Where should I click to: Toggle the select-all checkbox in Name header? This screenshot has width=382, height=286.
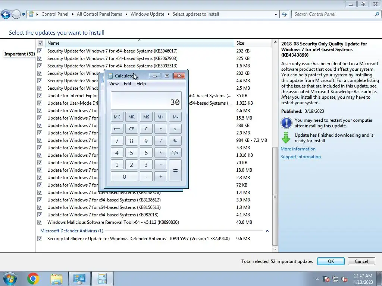[x=40, y=43]
